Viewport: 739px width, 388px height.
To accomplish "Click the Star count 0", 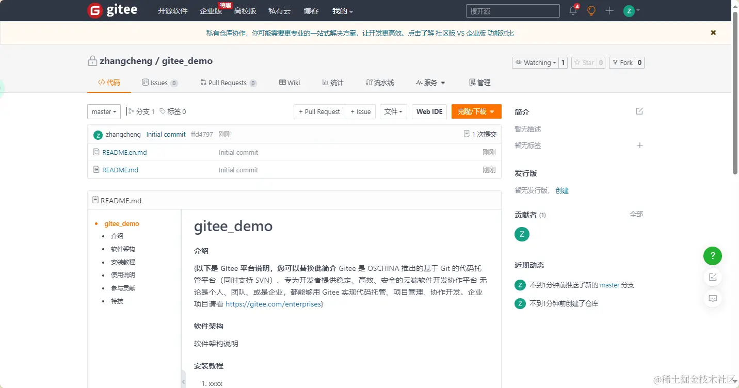I will pos(601,62).
